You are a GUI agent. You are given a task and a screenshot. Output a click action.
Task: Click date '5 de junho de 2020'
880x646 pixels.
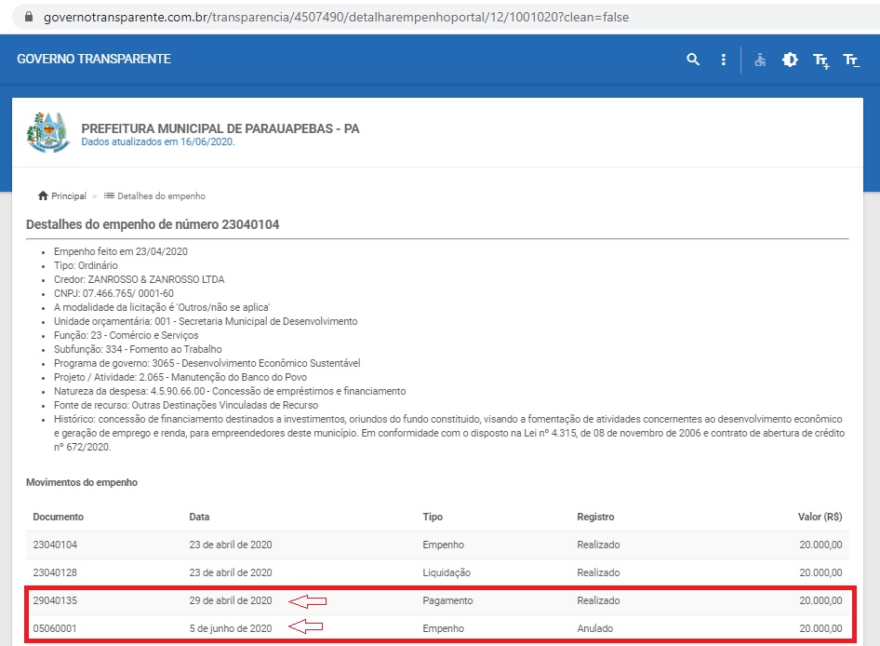(x=230, y=628)
